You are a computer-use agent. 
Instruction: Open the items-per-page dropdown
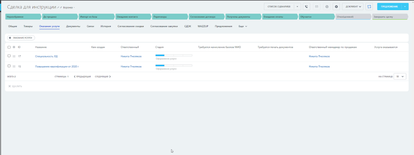pos(400,76)
